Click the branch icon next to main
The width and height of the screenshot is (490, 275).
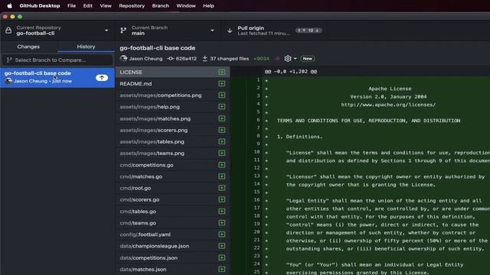123,31
